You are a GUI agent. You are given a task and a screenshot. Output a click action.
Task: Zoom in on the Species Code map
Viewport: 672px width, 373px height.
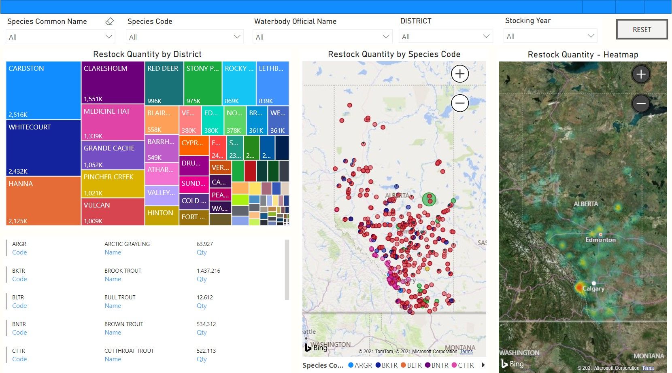coord(460,74)
